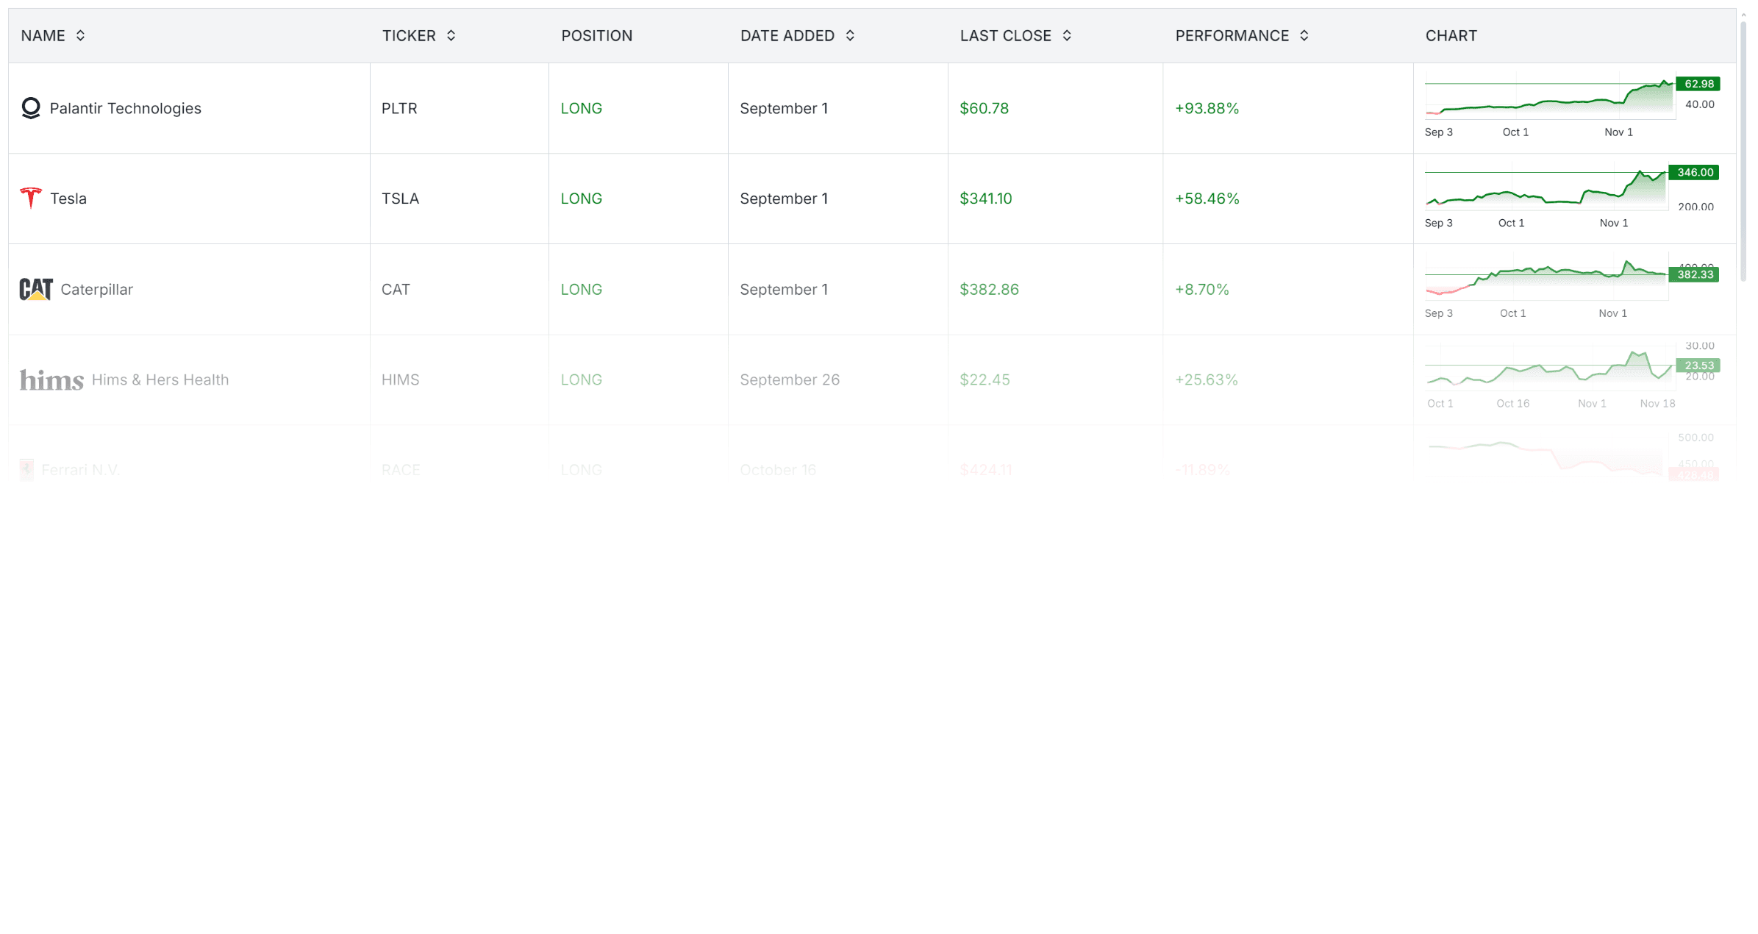1758x934 pixels.
Task: Sort by DATE ADDED using its sort arrows
Action: click(x=850, y=36)
